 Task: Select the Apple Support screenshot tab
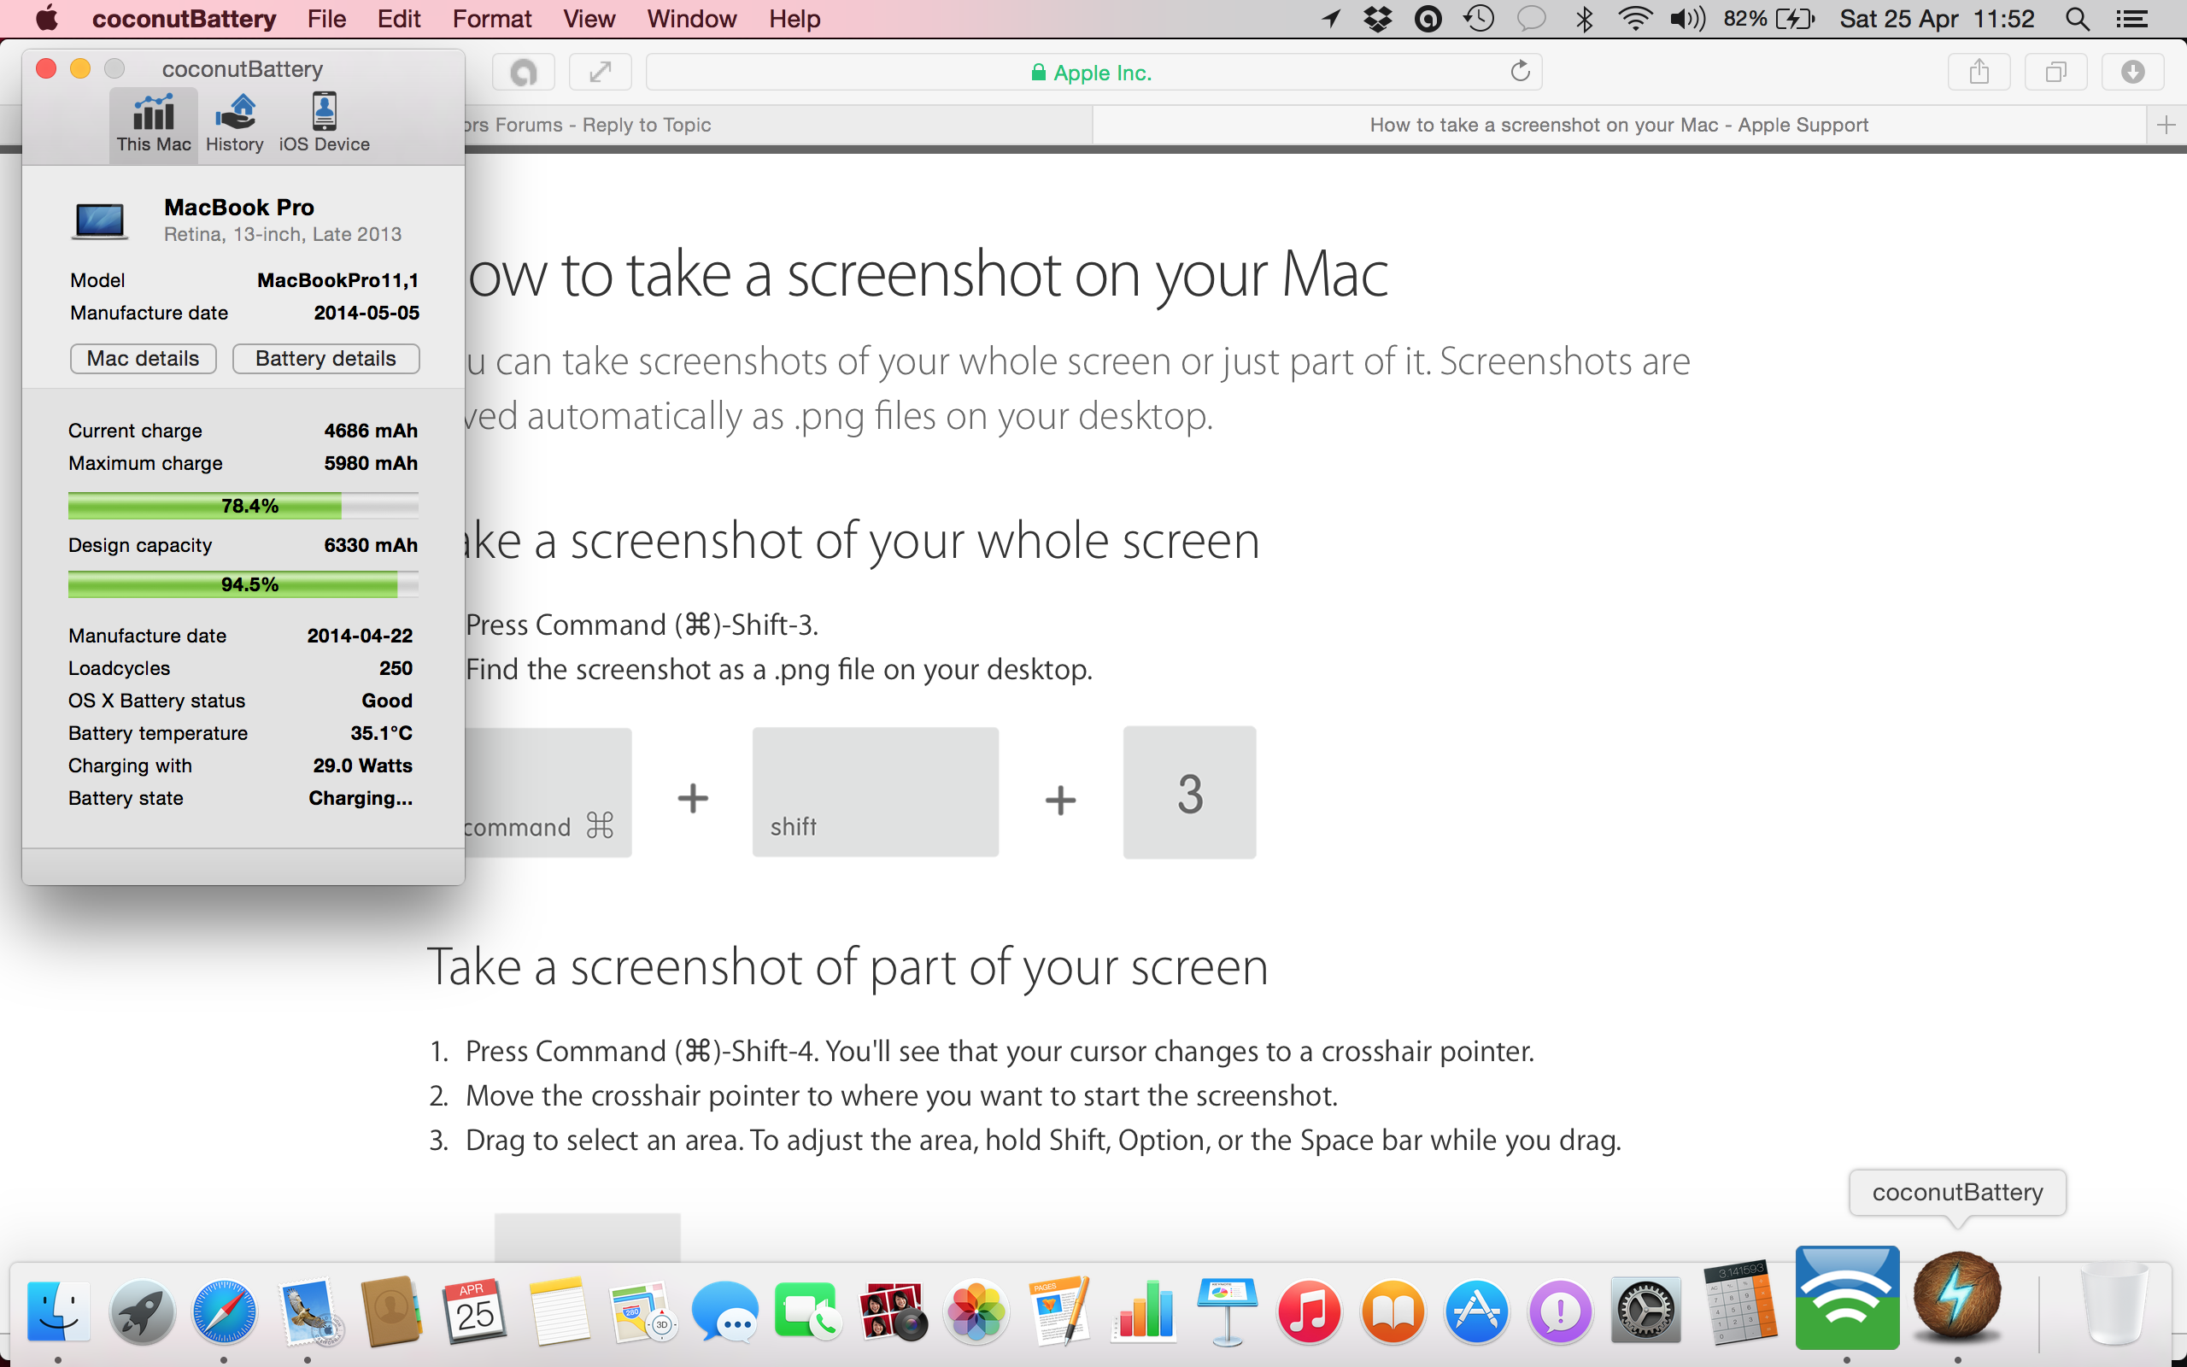click(x=1619, y=125)
